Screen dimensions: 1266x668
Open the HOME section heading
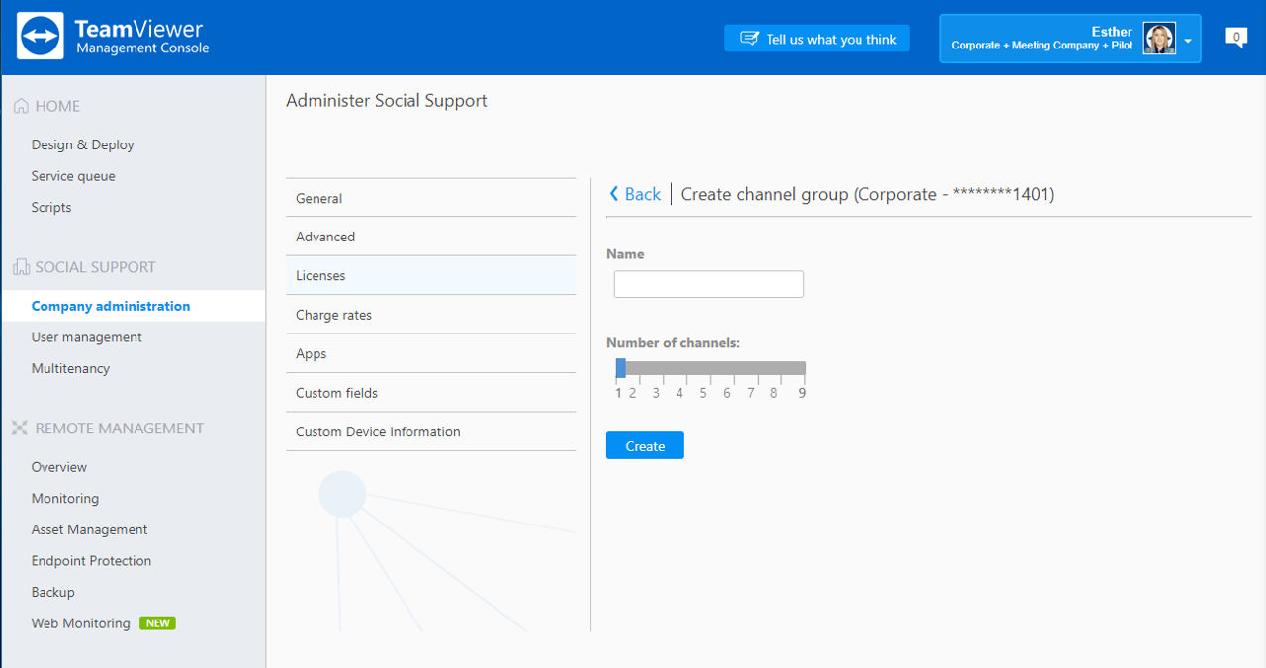tap(57, 106)
